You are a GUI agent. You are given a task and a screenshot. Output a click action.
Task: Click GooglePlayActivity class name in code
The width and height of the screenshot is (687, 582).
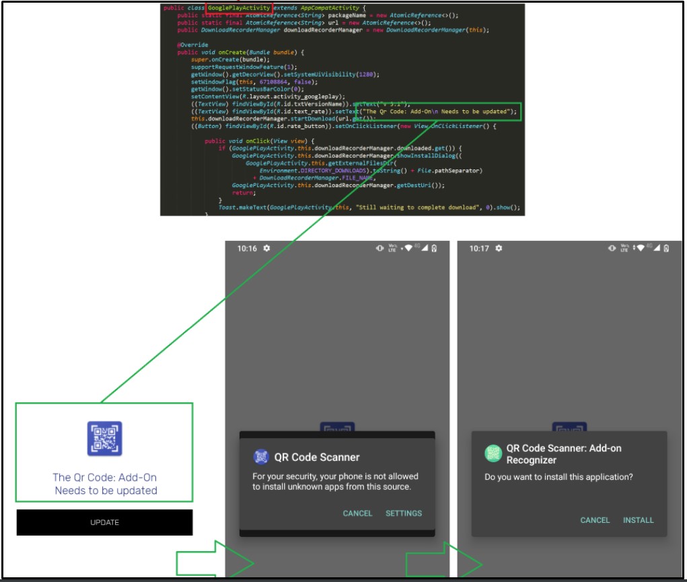pyautogui.click(x=239, y=8)
